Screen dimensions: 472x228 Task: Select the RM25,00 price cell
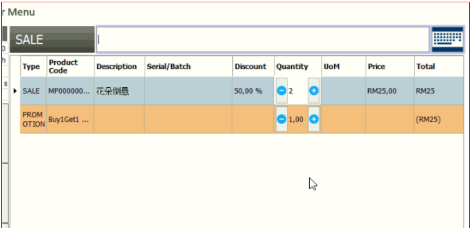390,90
